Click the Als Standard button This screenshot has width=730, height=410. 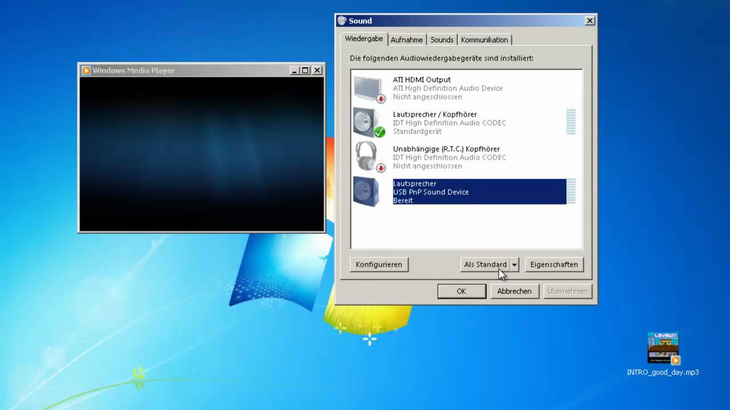485,264
